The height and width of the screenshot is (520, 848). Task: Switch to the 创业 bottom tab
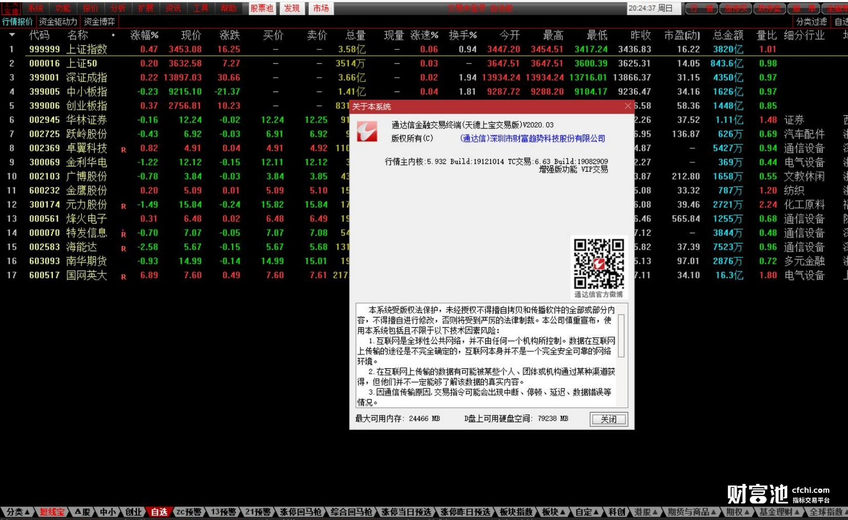click(x=133, y=512)
